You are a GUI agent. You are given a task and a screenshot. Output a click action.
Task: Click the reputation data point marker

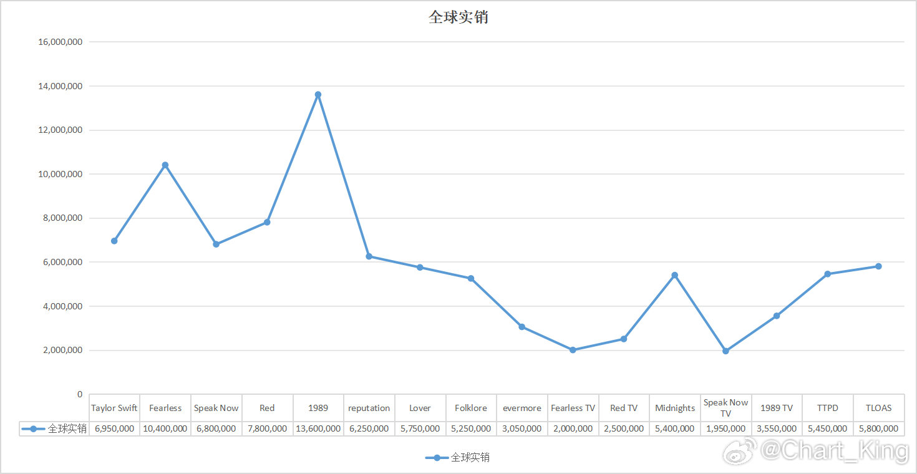click(x=369, y=256)
